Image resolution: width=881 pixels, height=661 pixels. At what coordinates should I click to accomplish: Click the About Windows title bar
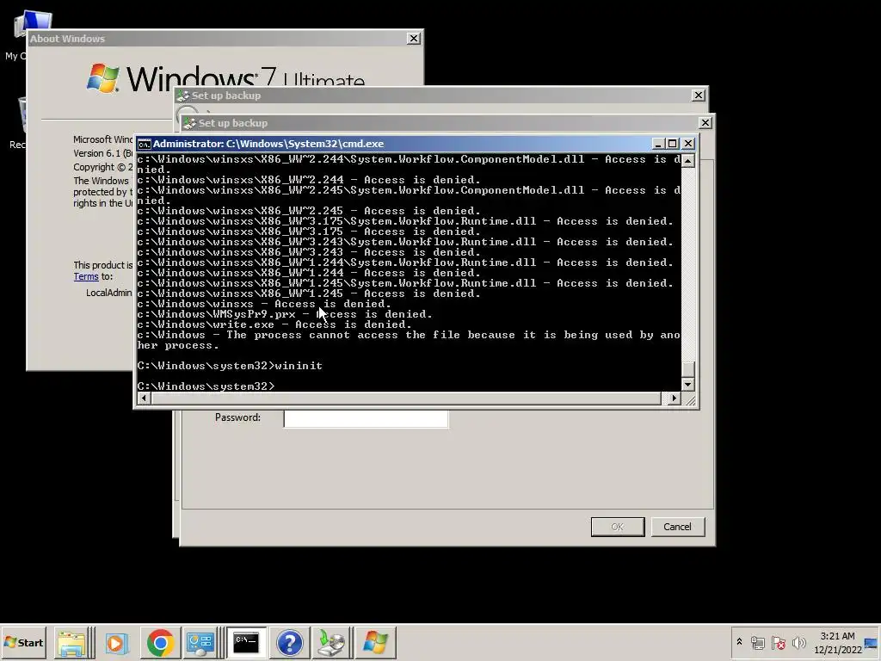216,38
